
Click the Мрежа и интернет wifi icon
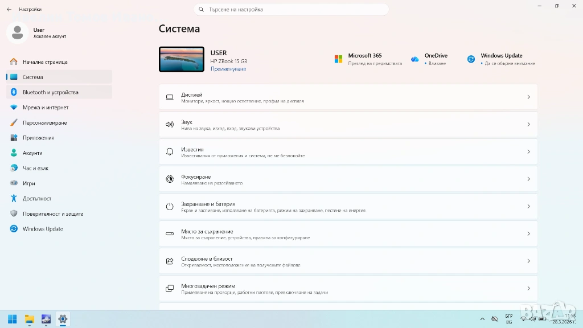(14, 108)
